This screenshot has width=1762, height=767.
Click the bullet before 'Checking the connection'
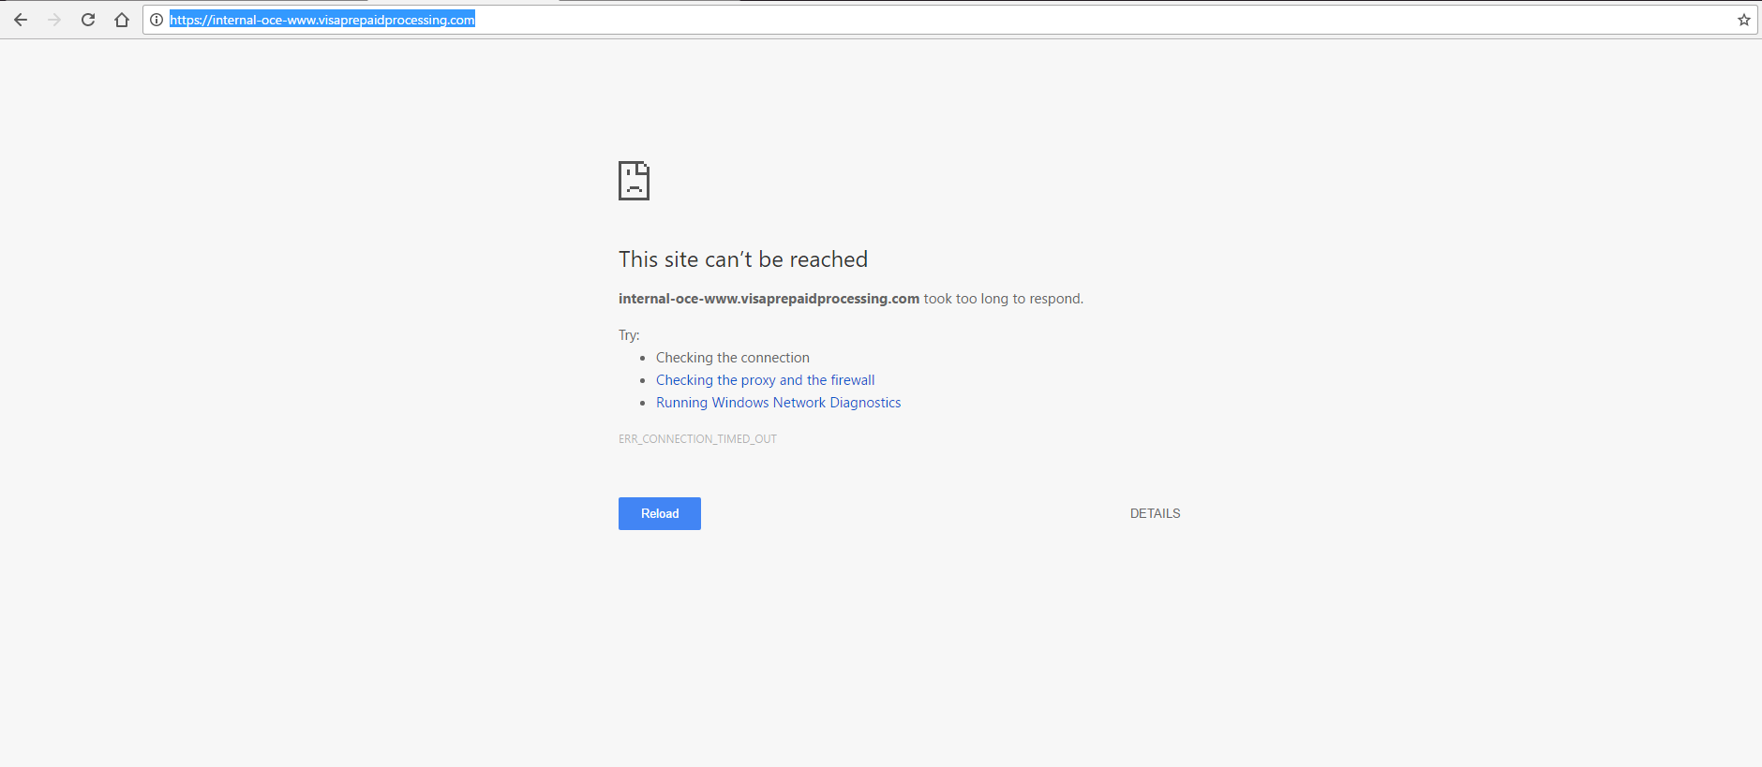[643, 359]
